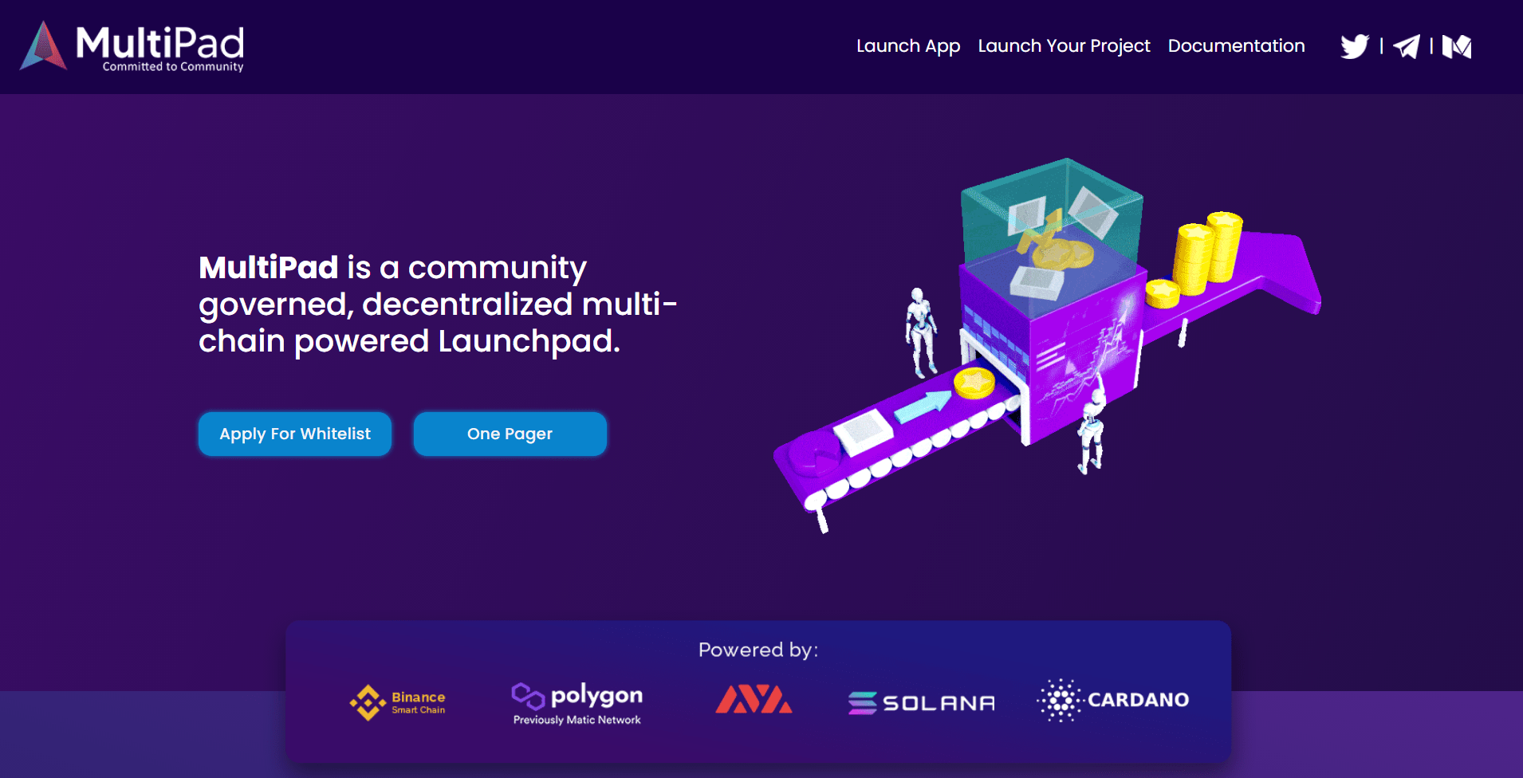Viewport: 1523px width, 778px height.
Task: Click the Binance Smart Chain logo
Action: coord(397,702)
